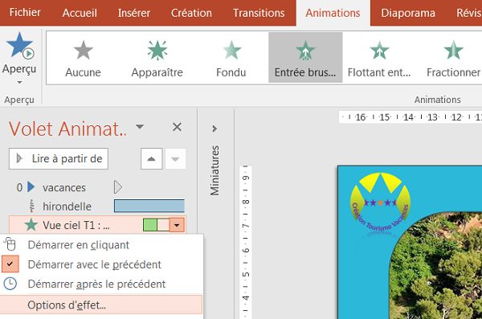The width and height of the screenshot is (482, 319).
Task: Apply the Apparaître animation effect
Action: pos(157,58)
